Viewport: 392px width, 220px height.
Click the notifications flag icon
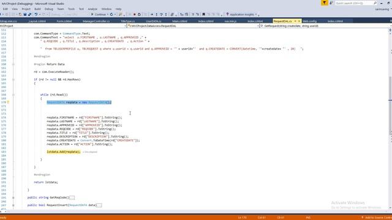pos(324,2)
